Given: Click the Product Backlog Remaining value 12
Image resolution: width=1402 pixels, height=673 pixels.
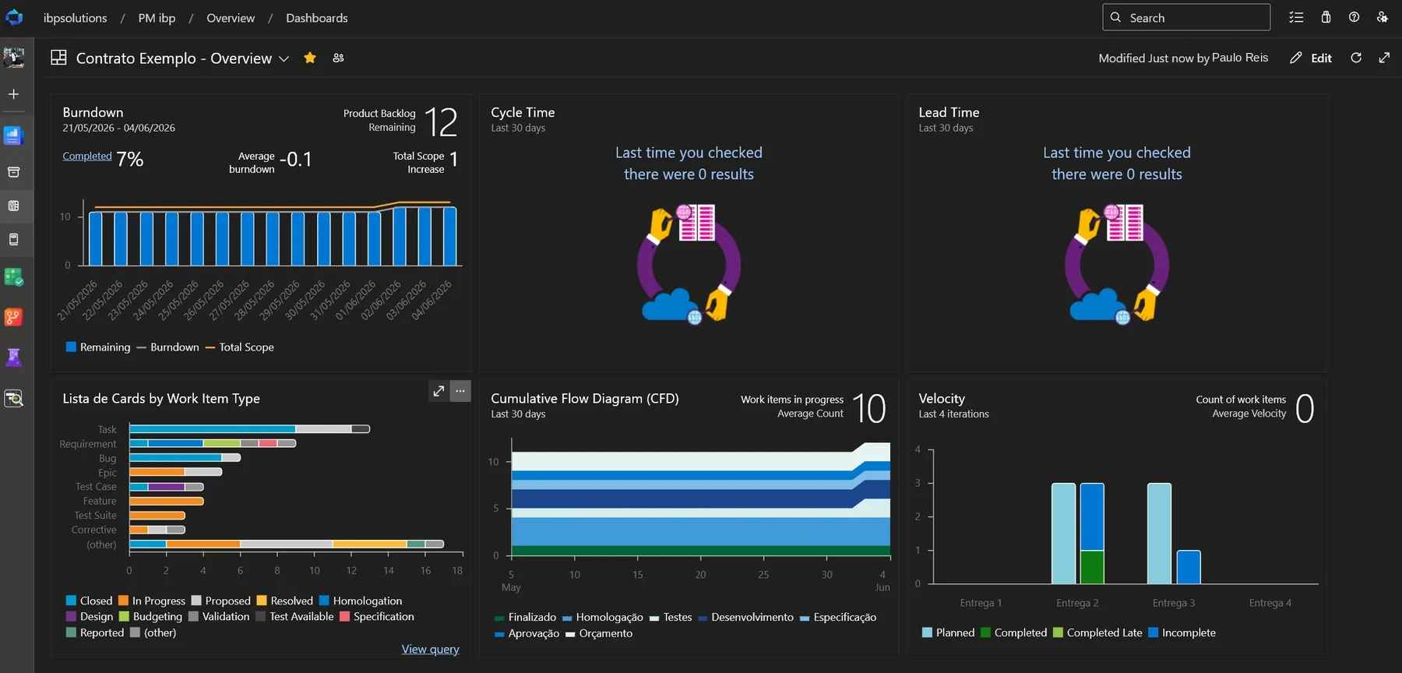Looking at the screenshot, I should tap(441, 122).
